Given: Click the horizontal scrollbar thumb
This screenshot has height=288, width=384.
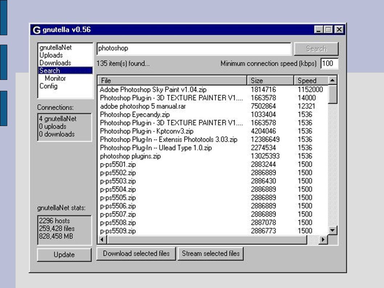Looking at the screenshot, I should click(x=207, y=239).
